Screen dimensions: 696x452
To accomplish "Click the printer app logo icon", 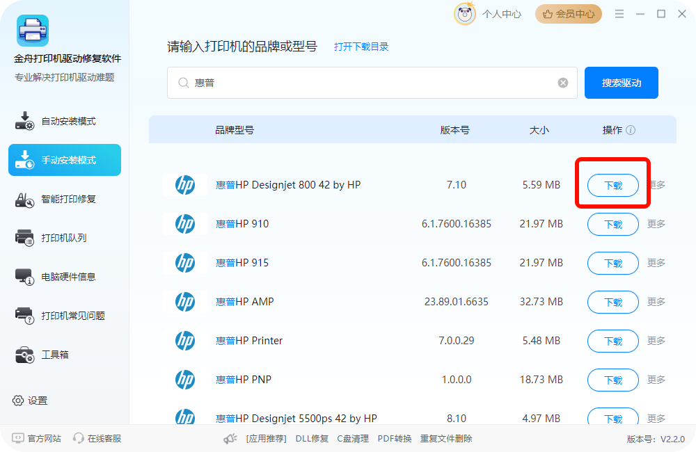I will pyautogui.click(x=33, y=31).
